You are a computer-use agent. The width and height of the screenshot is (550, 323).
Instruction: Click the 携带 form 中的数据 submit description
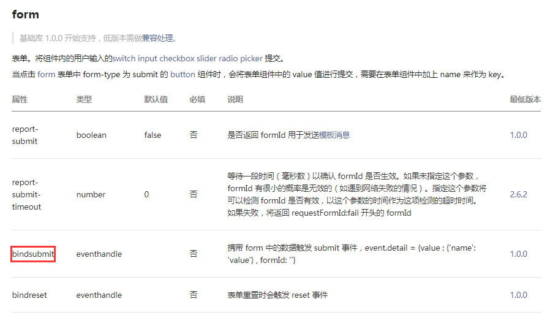click(352, 254)
